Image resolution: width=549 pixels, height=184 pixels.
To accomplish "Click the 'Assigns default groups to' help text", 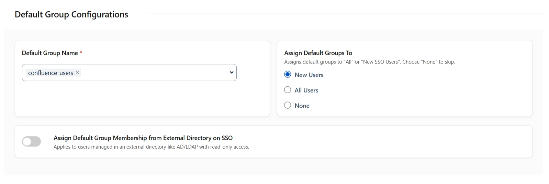I will (370, 62).
